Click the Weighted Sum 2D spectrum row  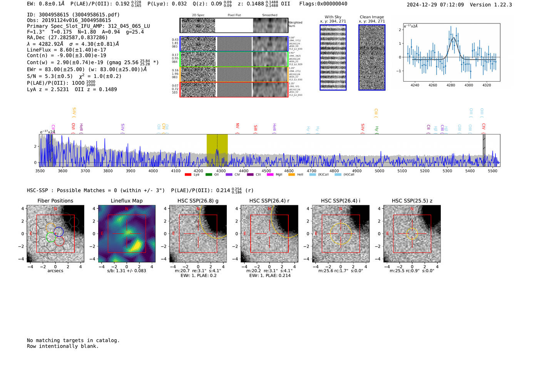(x=234, y=25)
